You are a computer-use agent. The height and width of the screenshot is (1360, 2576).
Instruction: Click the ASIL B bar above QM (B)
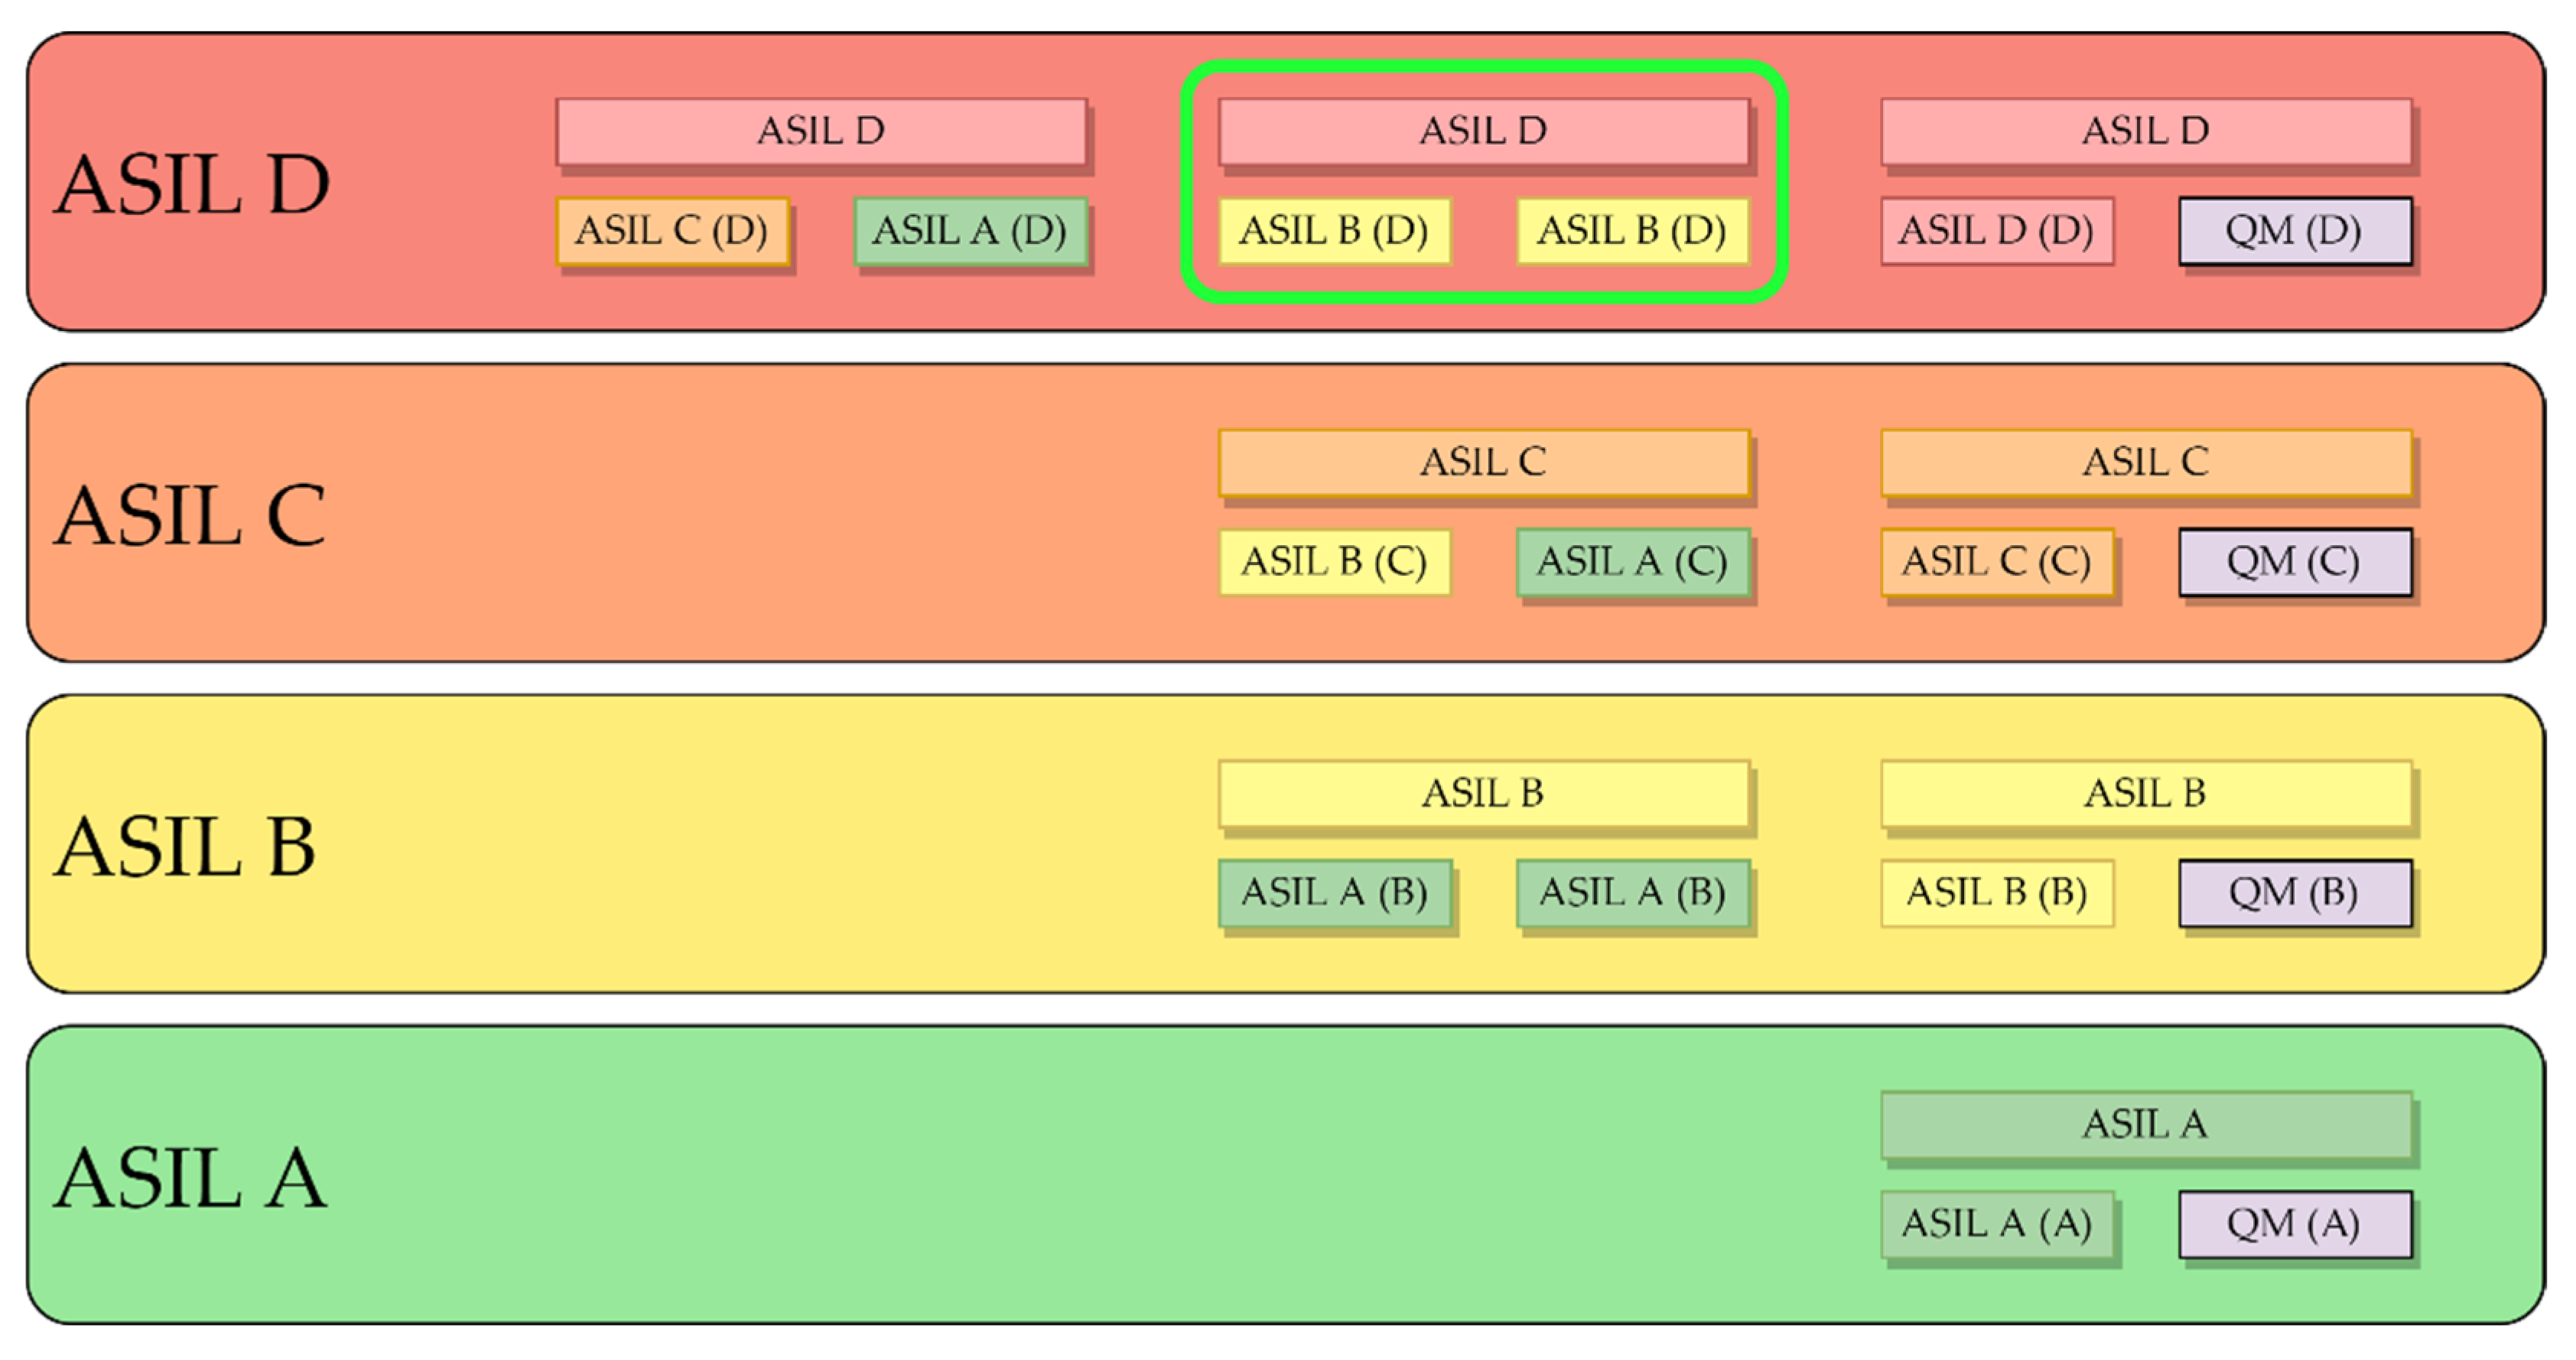point(2145,794)
